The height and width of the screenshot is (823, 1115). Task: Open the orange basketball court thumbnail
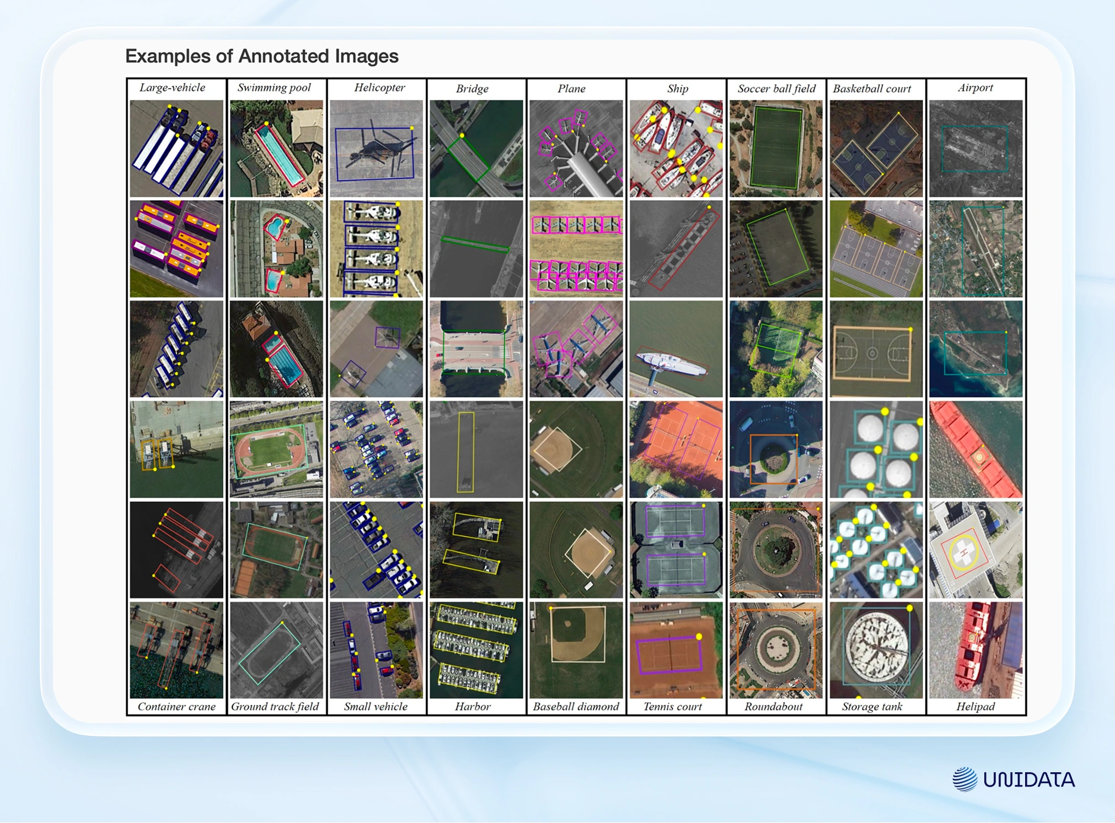tap(876, 349)
